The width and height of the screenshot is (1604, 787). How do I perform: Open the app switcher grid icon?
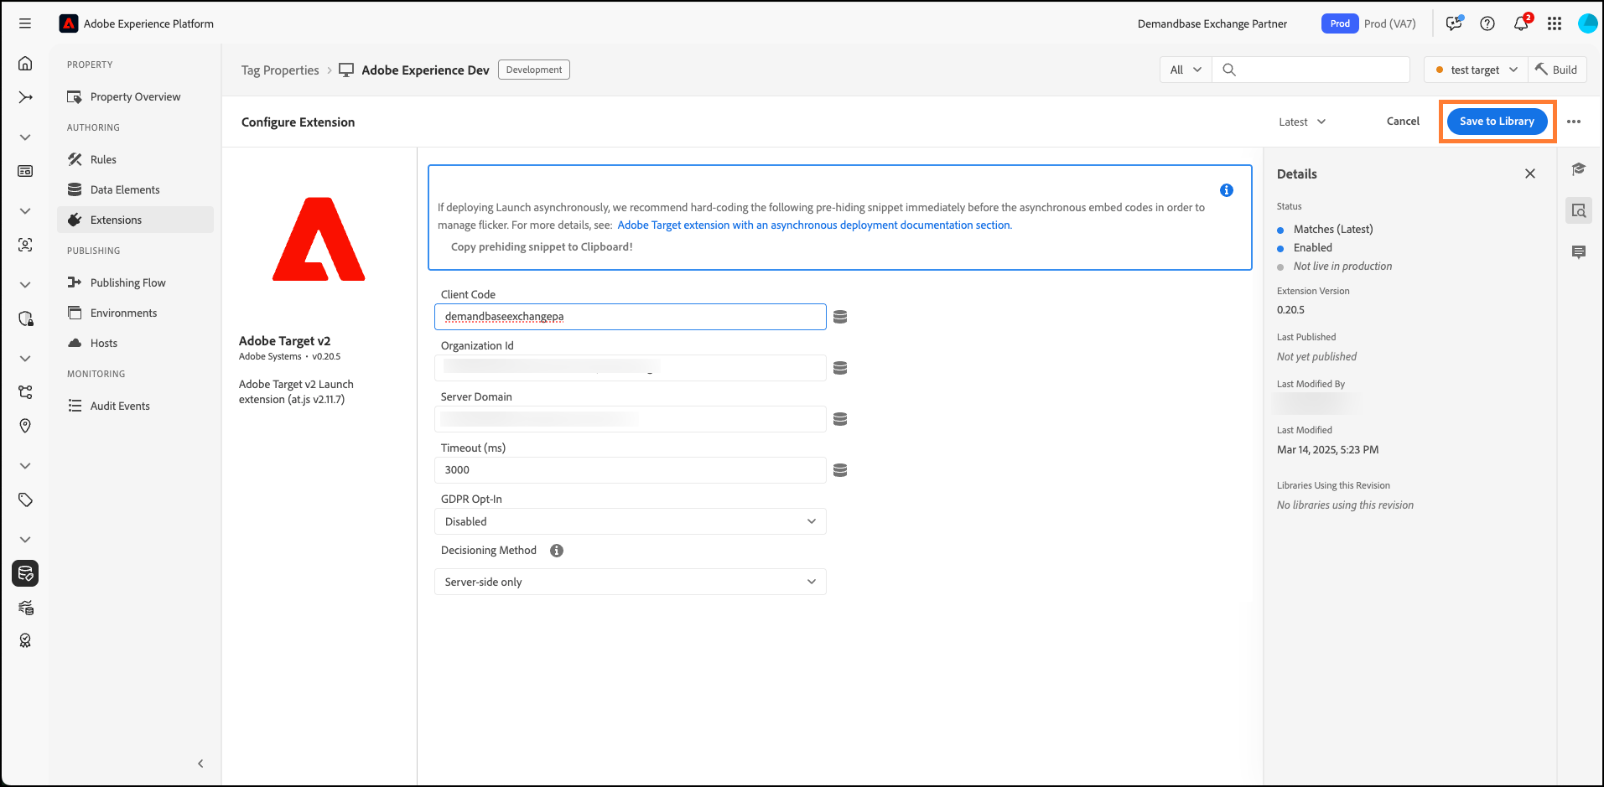(1554, 23)
